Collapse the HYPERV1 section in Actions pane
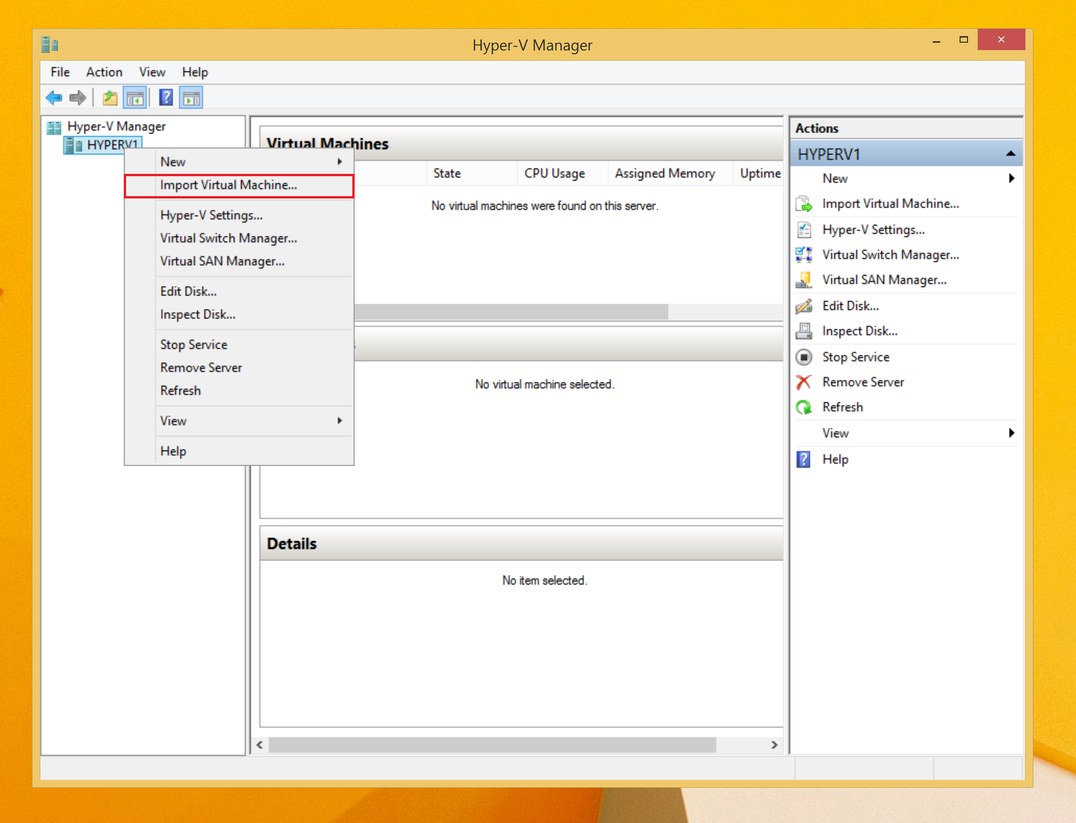The height and width of the screenshot is (823, 1076). [x=1010, y=154]
